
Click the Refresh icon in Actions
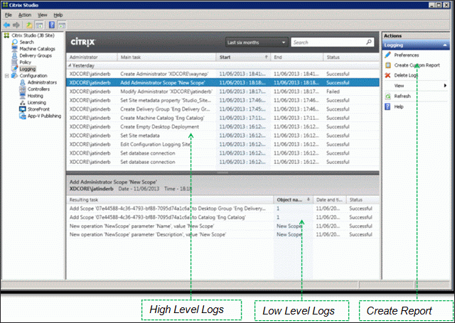(387, 96)
